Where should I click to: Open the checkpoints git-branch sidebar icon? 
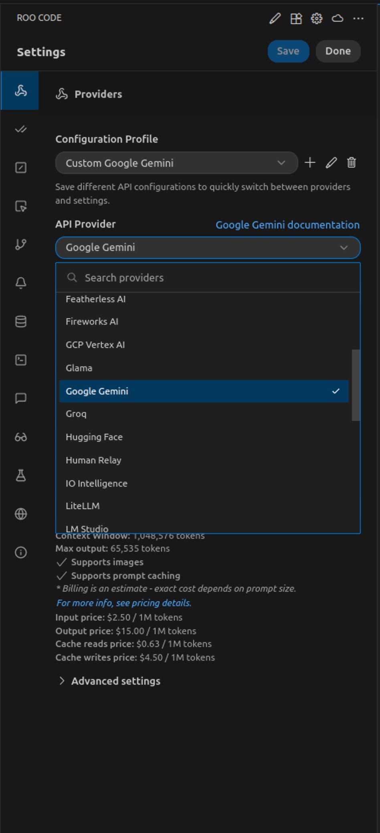(20, 245)
